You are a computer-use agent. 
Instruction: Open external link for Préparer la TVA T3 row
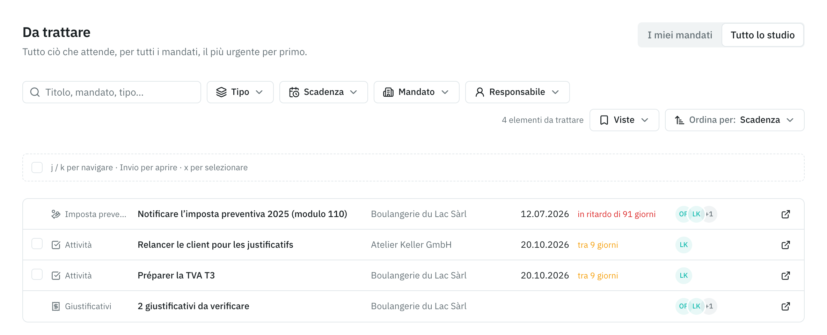(x=786, y=276)
